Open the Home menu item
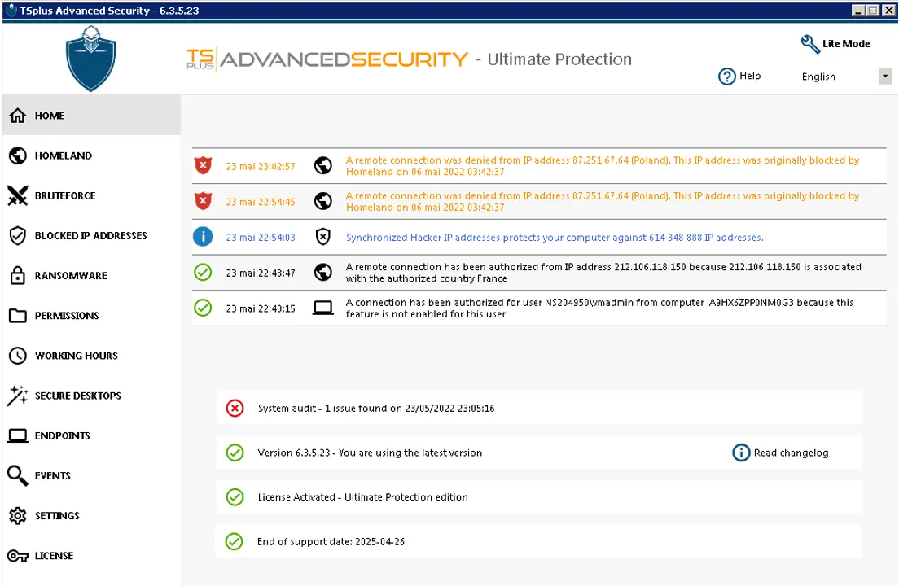Viewport: 899px width, 586px height. [x=50, y=116]
